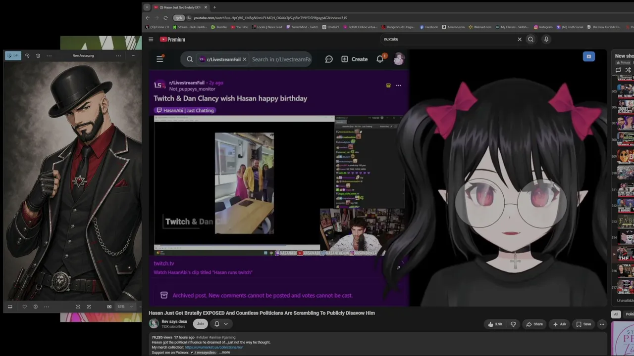Open the Rumble bookmark
The width and height of the screenshot is (634, 356).
(219, 27)
